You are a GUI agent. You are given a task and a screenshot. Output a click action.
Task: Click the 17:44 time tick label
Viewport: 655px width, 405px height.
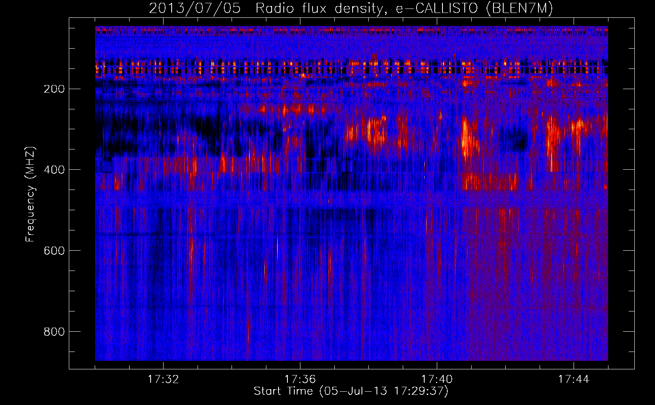coord(574,379)
